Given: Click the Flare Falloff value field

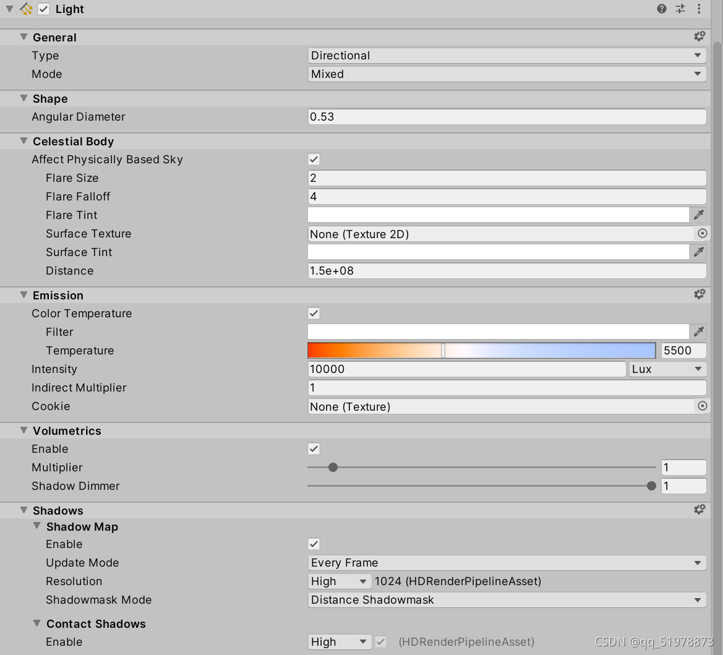Looking at the screenshot, I should coord(507,197).
